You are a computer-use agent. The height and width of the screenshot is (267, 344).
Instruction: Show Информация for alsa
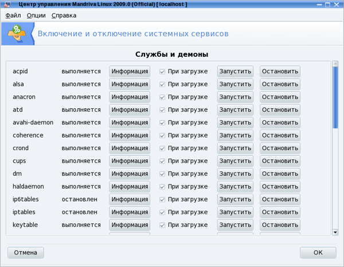tap(130, 84)
